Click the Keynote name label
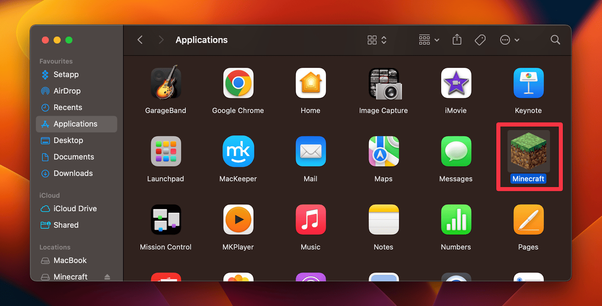Viewport: 602px width, 306px height. 528,111
